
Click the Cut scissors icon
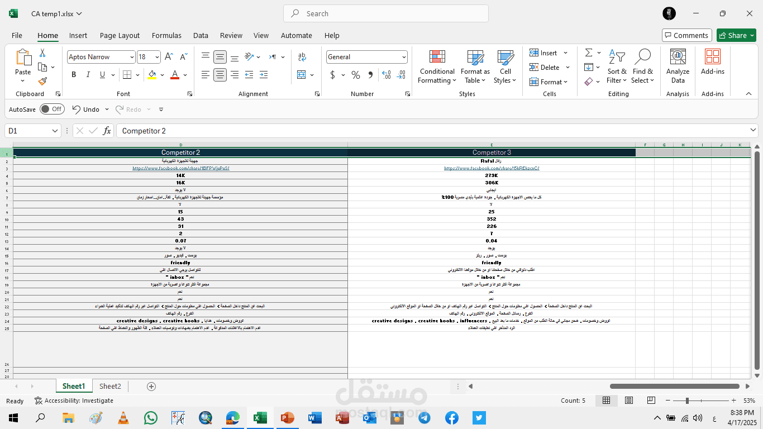point(42,53)
